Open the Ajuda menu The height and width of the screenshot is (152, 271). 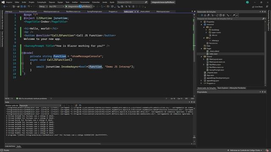click(x=112, y=2)
